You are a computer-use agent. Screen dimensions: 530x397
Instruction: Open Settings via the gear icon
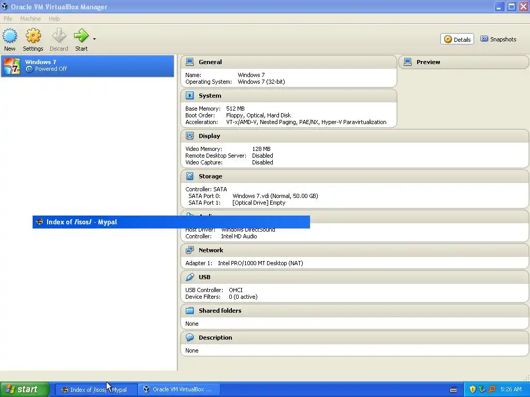click(33, 36)
